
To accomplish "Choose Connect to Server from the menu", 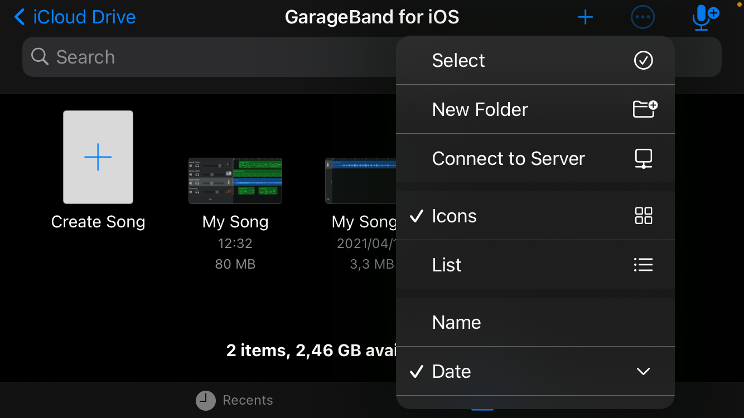I will click(508, 158).
